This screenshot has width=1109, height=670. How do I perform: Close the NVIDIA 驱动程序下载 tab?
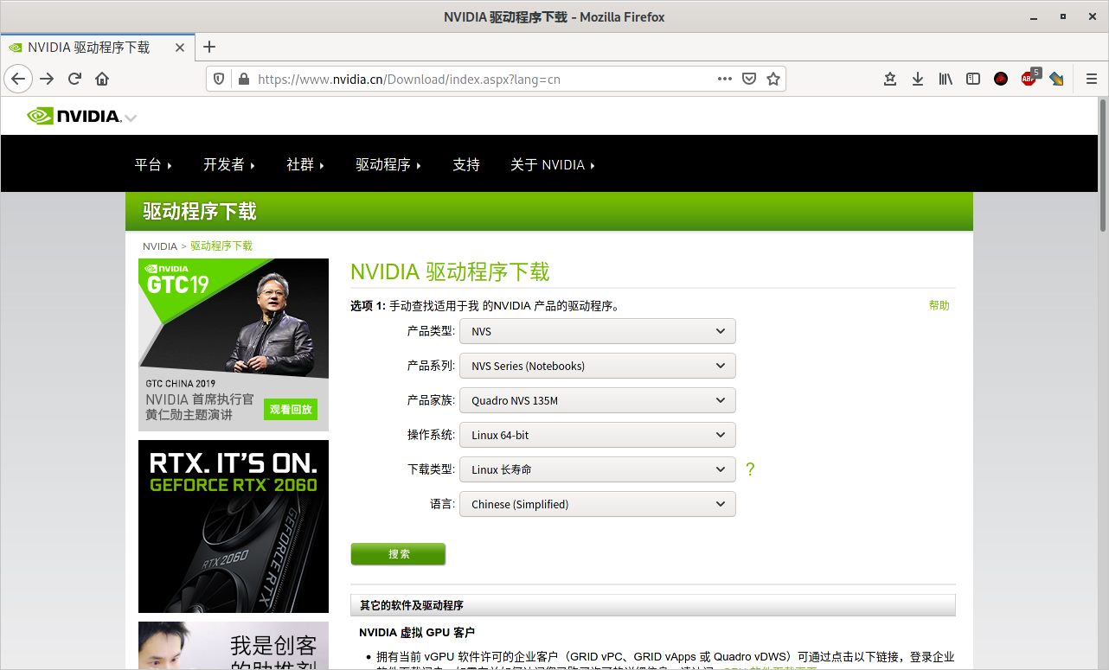click(x=180, y=48)
